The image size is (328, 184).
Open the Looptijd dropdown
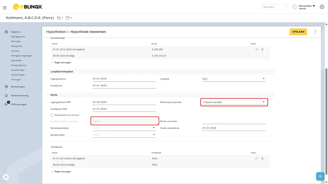pyautogui.click(x=234, y=79)
